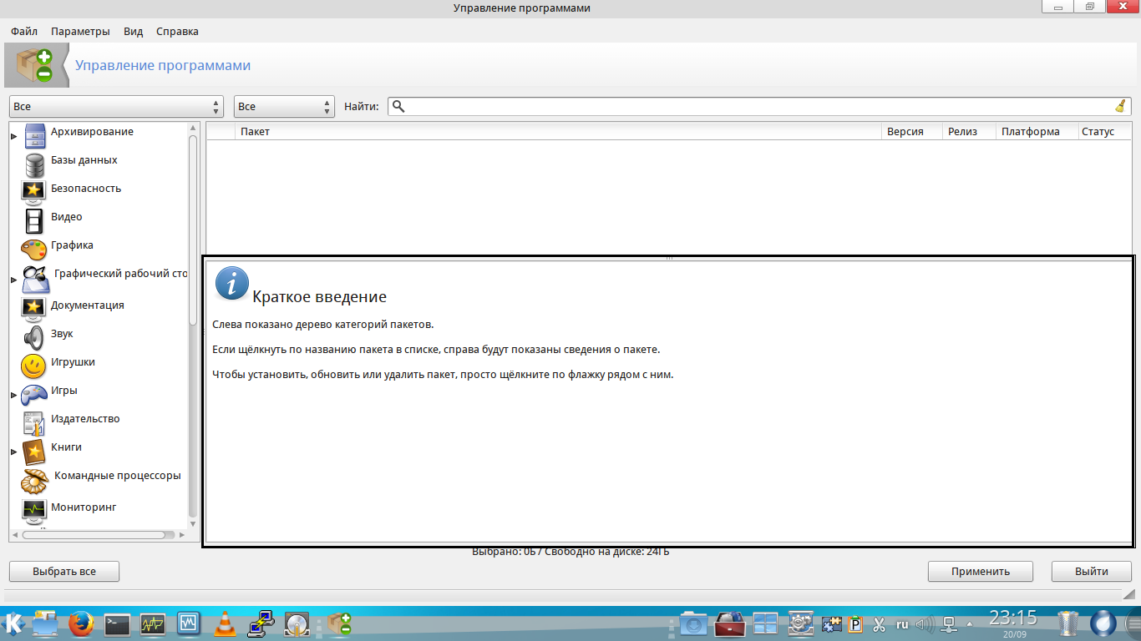The image size is (1141, 641).
Task: Focus the Найти search input field
Action: pyautogui.click(x=758, y=106)
